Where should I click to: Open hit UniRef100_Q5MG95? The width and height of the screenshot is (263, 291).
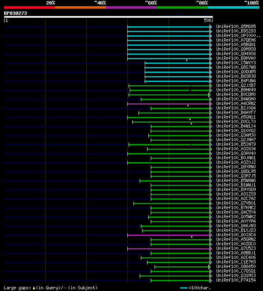pyautogui.click(x=236, y=26)
